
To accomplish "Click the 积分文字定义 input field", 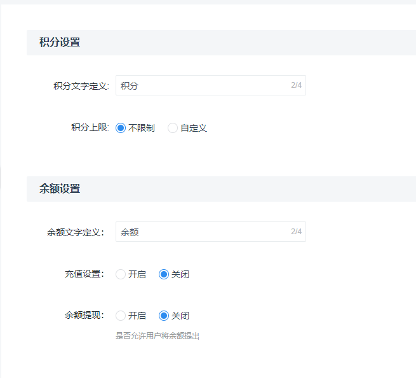I will tap(211, 85).
